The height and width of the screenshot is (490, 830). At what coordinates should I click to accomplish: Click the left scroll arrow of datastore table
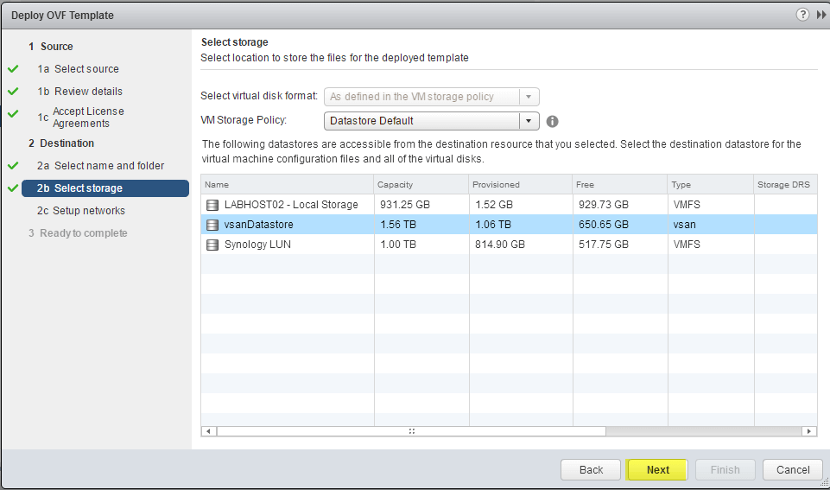pyautogui.click(x=208, y=431)
